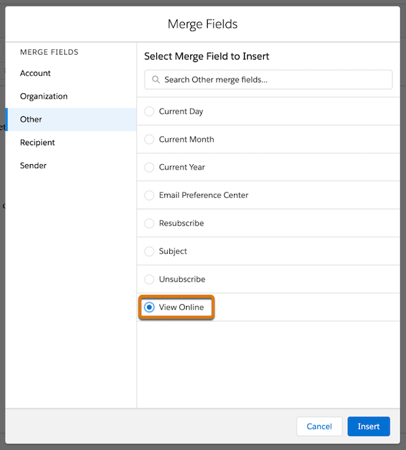Choose the Email Preference Center option

[149, 195]
